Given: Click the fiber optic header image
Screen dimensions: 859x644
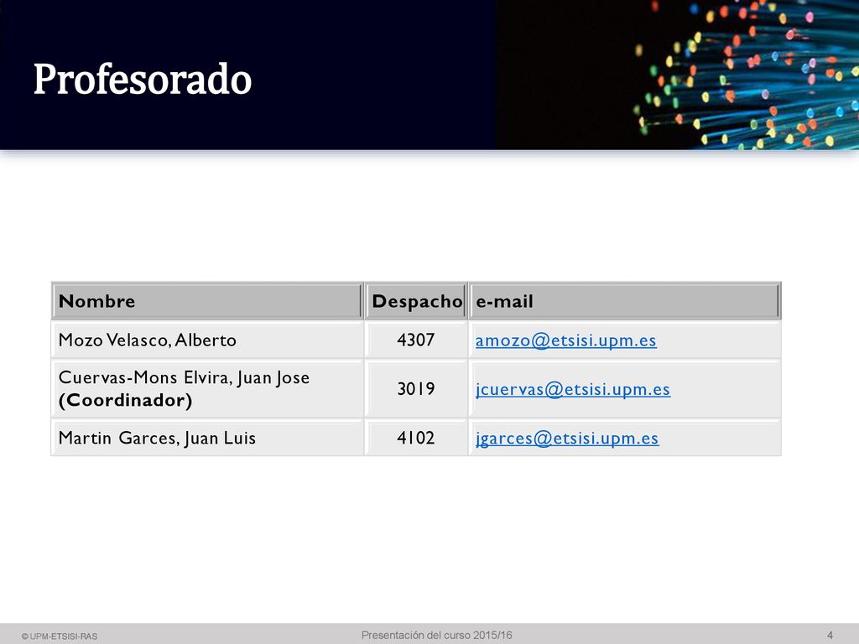Looking at the screenshot, I should pos(677,75).
